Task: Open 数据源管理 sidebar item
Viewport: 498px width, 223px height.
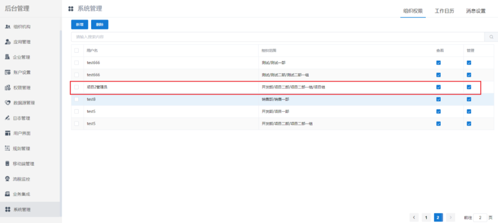Action: click(23, 103)
